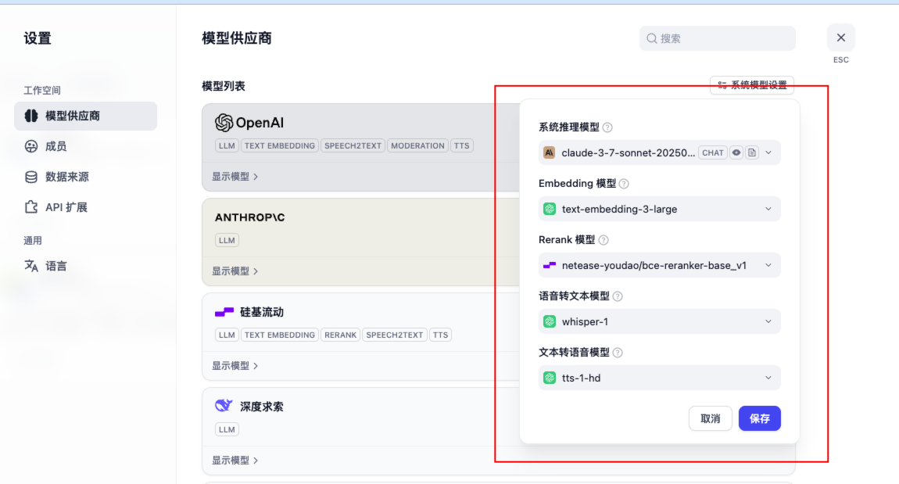This screenshot has height=484, width=899.
Task: Click the MODERATION tag on OpenAI card
Action: [x=417, y=145]
